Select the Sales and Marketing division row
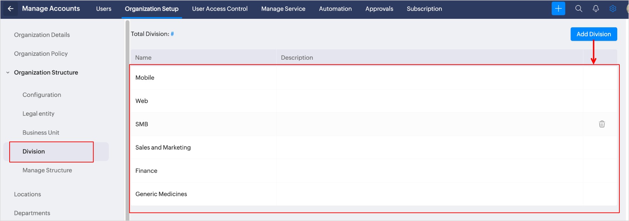Screen dimensions: 629x221 [163, 147]
